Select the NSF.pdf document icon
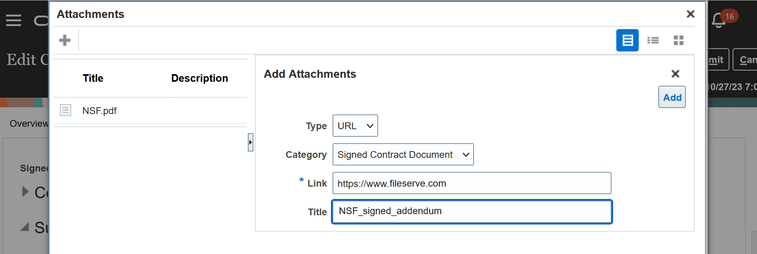757x254 pixels. tap(66, 110)
